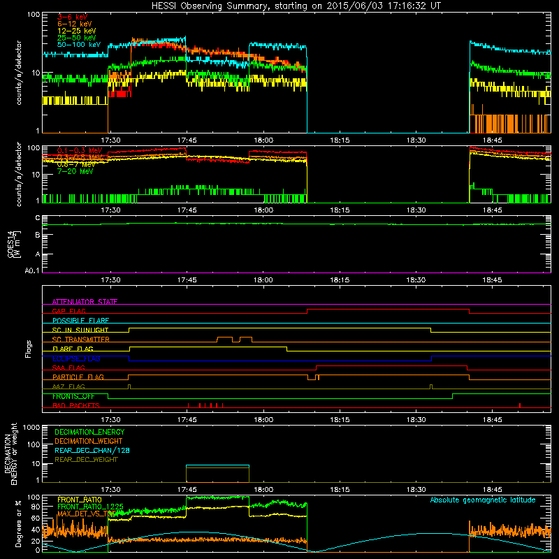Click the 'B' class tick label on GOES plot
The width and height of the screenshot is (559, 559).
pos(38,235)
